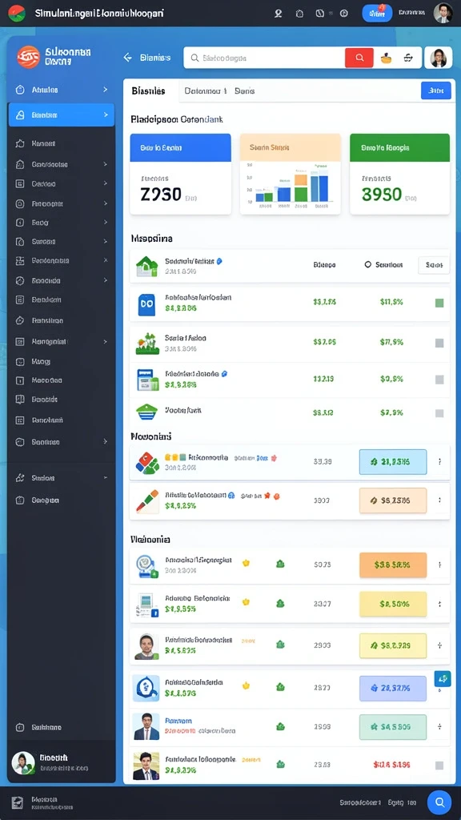
Task: Select the radio button in the house icon row
Action: point(368,265)
